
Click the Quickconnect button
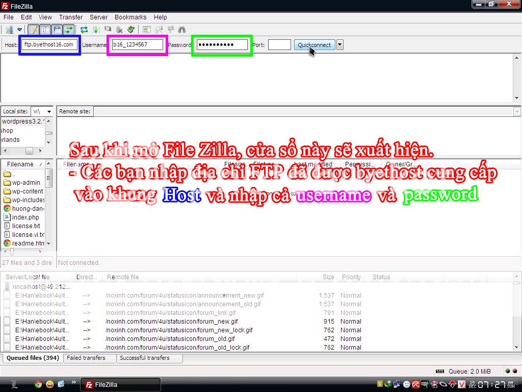[314, 45]
